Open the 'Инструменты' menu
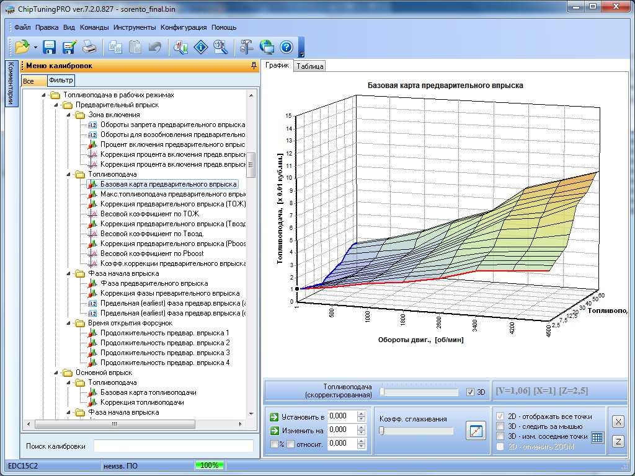 pos(135,27)
